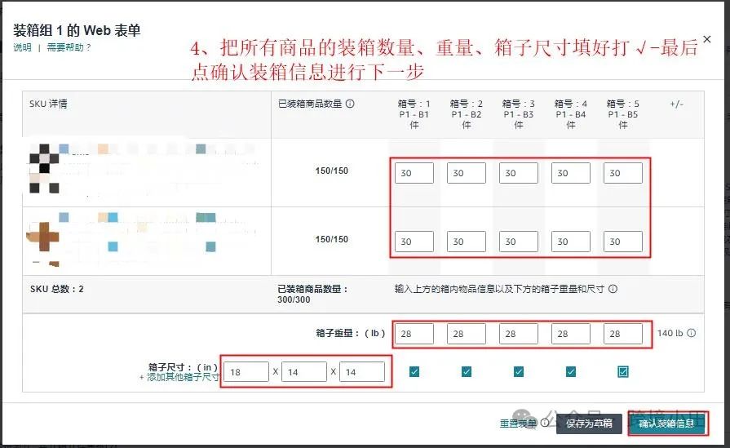Open the 说明 link

[x=22, y=47]
